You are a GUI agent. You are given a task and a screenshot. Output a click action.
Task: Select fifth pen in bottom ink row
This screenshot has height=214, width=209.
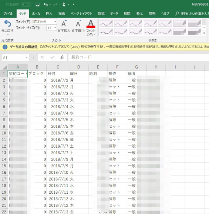165,32
